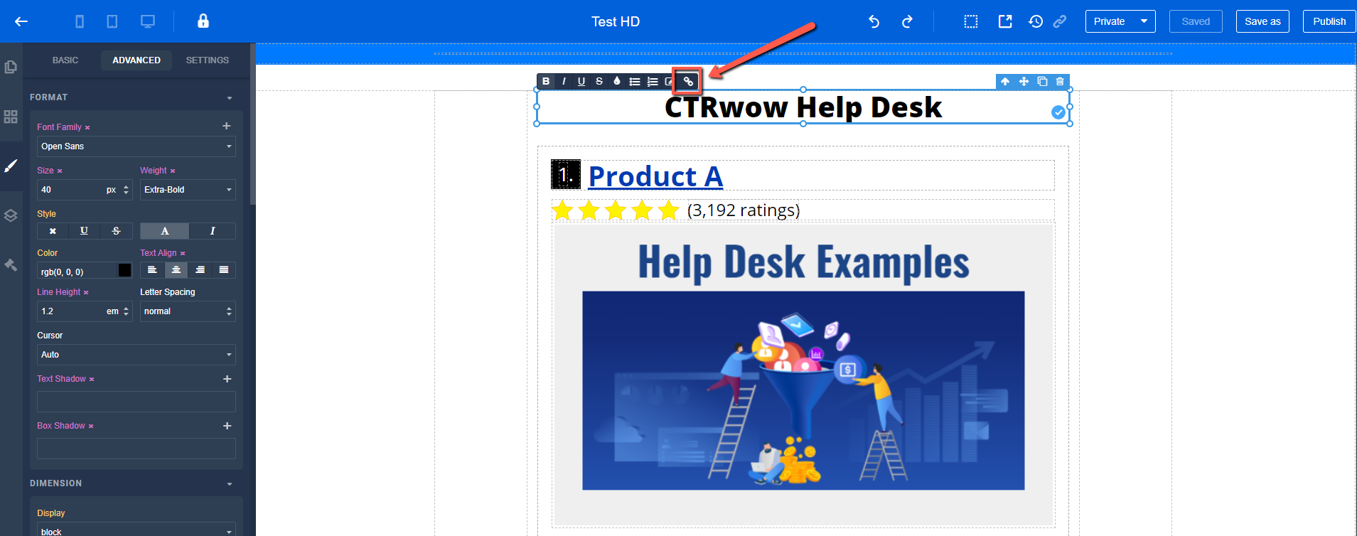This screenshot has width=1357, height=536.
Task: Delete the selected heading with trash icon
Action: coord(1060,81)
